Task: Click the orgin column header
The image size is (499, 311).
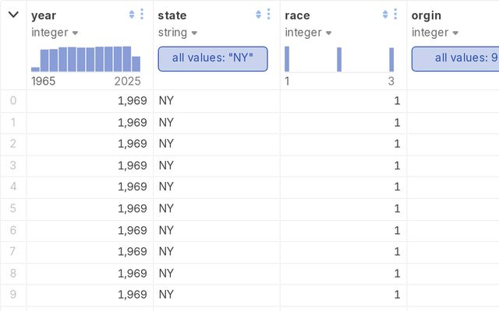Action: 426,16
